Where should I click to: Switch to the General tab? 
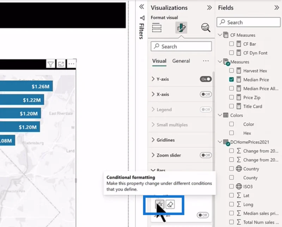point(181,61)
